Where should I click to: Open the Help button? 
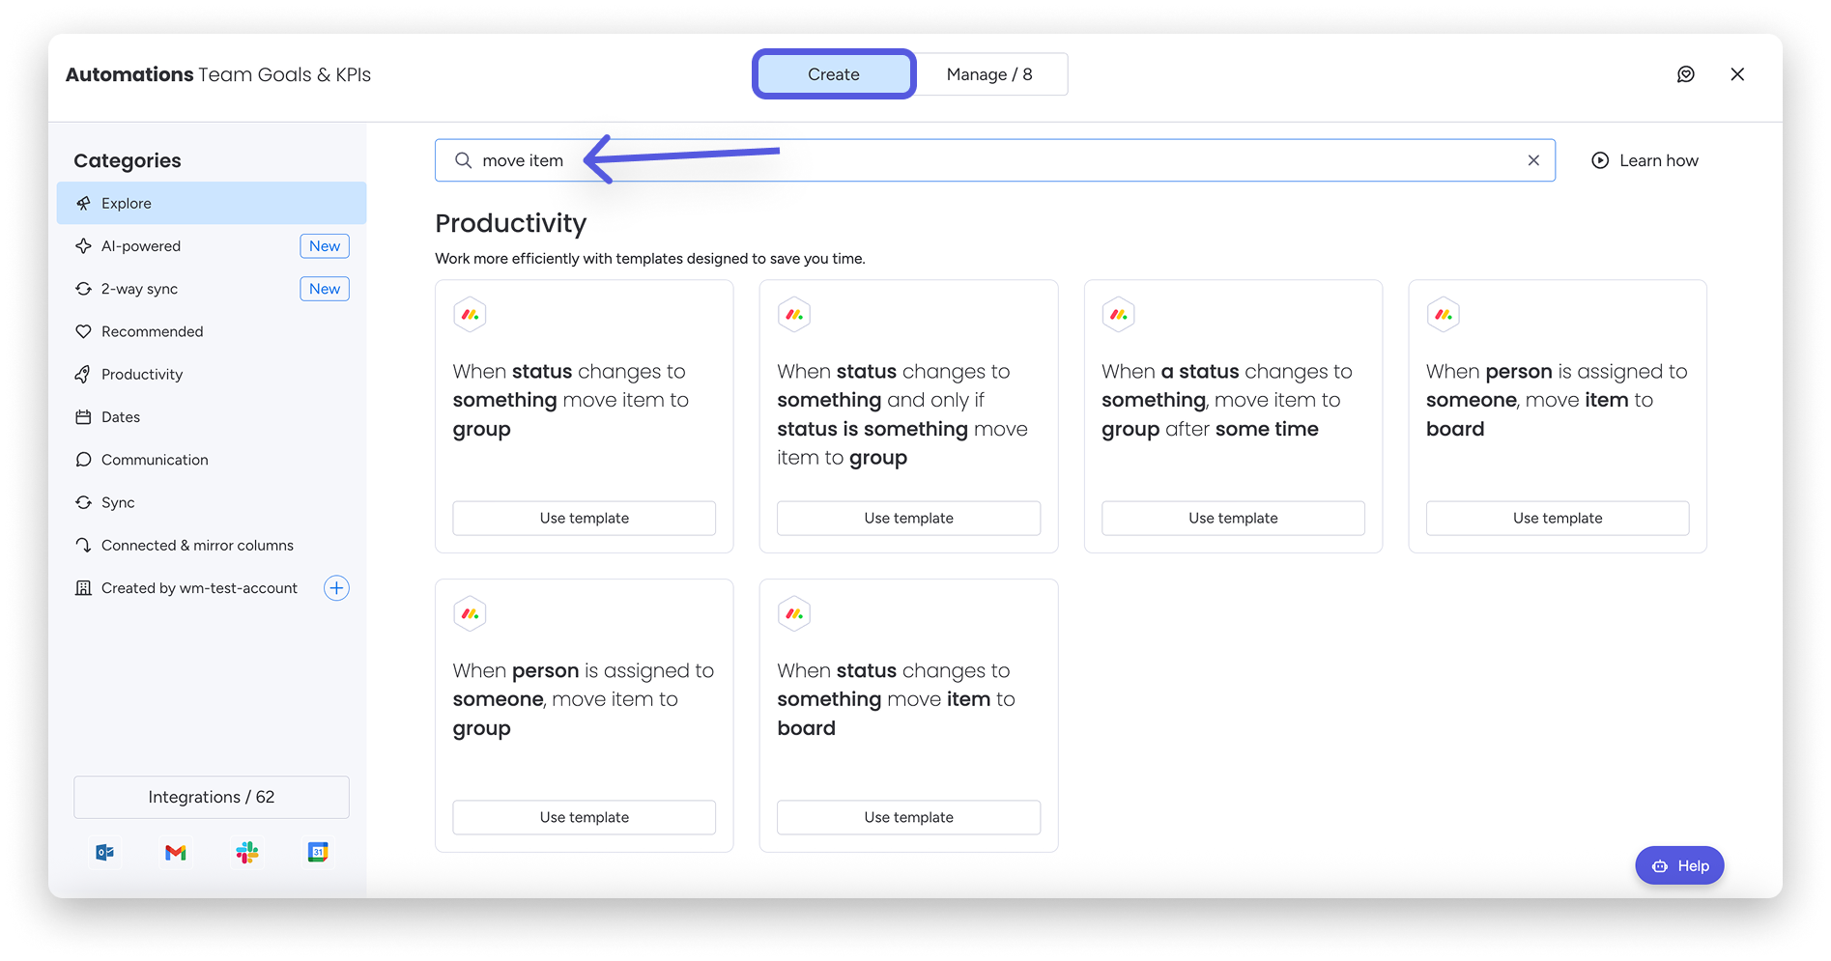[1679, 865]
